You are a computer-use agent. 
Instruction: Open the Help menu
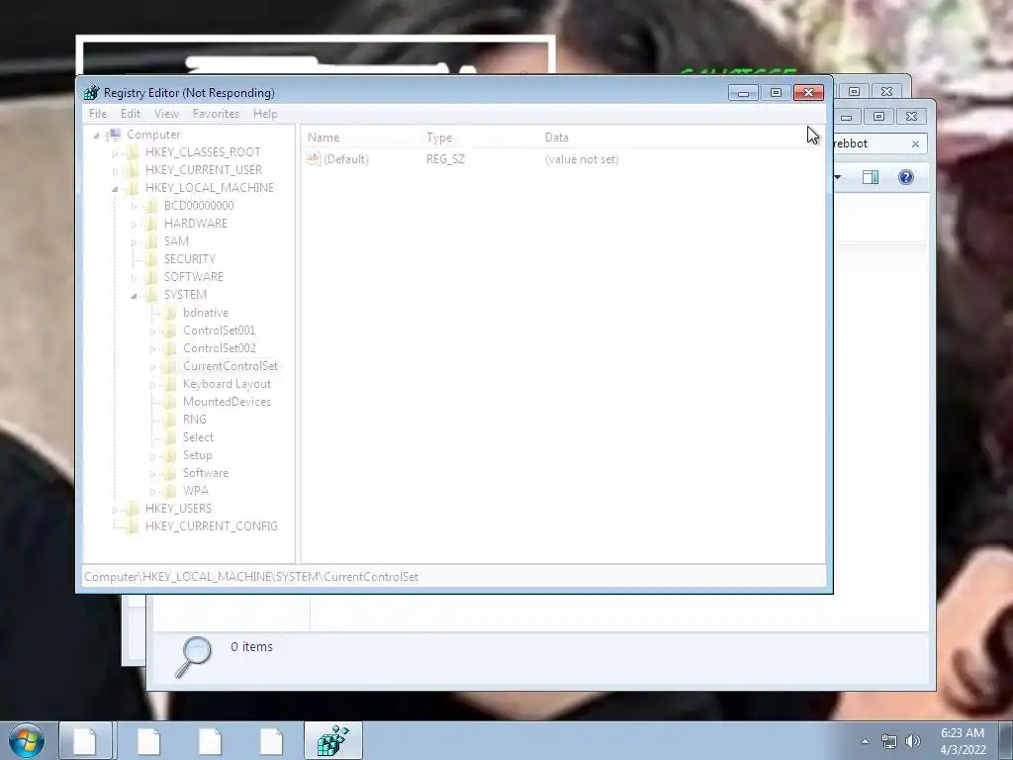[265, 114]
